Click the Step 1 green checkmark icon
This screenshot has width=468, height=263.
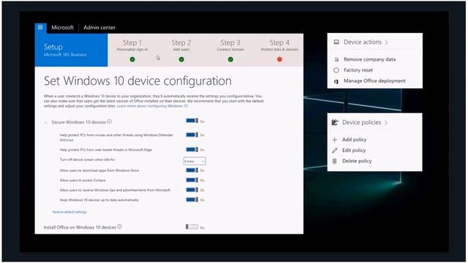tap(132, 59)
